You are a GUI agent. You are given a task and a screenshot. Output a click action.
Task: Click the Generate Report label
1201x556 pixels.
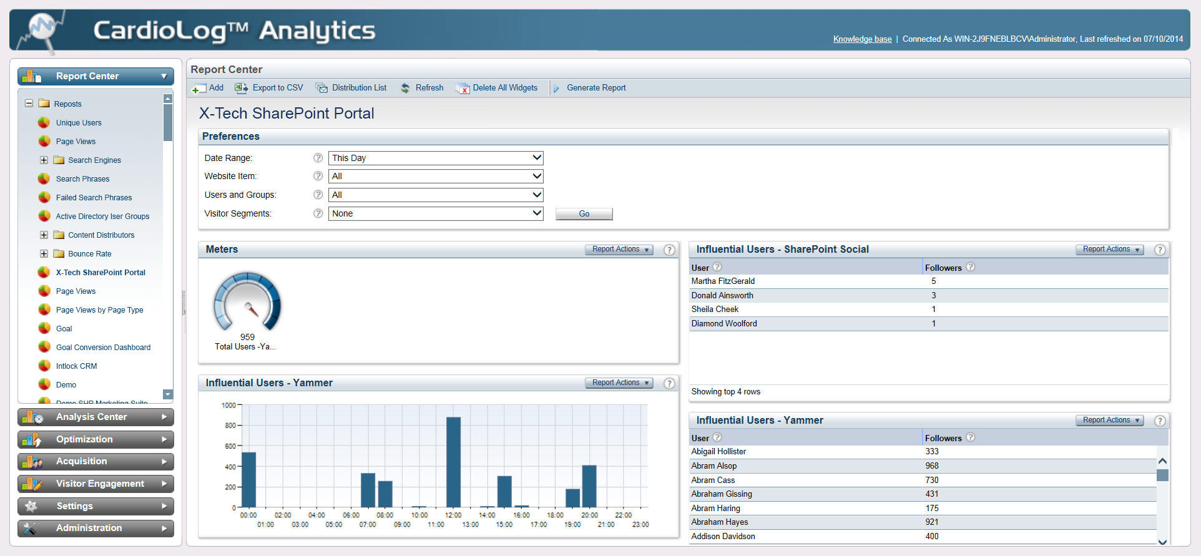596,88
